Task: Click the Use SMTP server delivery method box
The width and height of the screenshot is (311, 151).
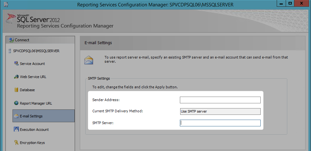Action: [x=220, y=111]
